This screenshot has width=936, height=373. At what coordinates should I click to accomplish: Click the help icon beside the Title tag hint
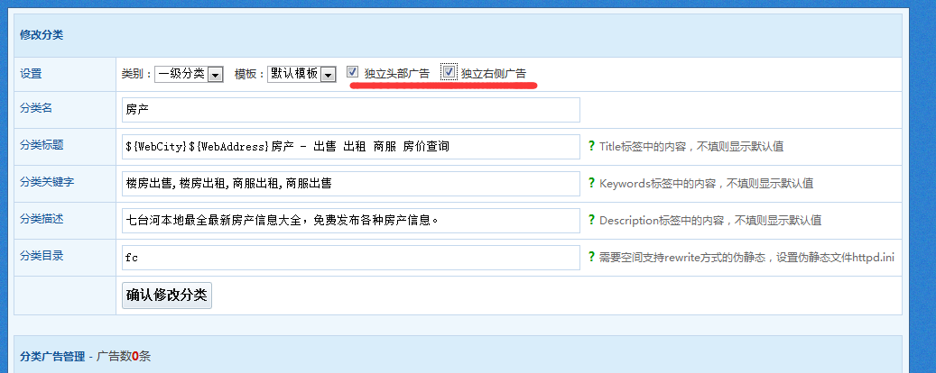[x=592, y=146]
